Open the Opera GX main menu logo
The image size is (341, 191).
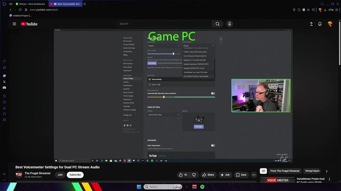[4, 4]
